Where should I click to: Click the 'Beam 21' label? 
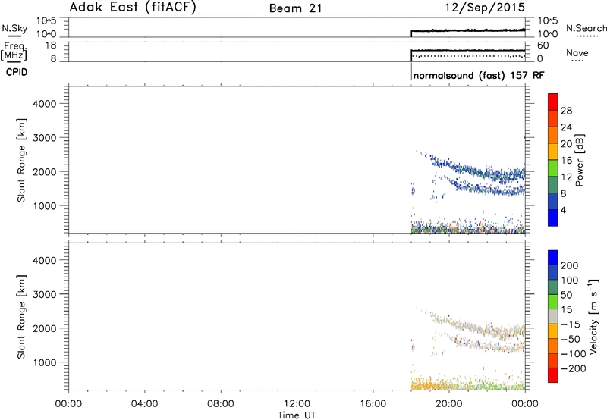[296, 8]
